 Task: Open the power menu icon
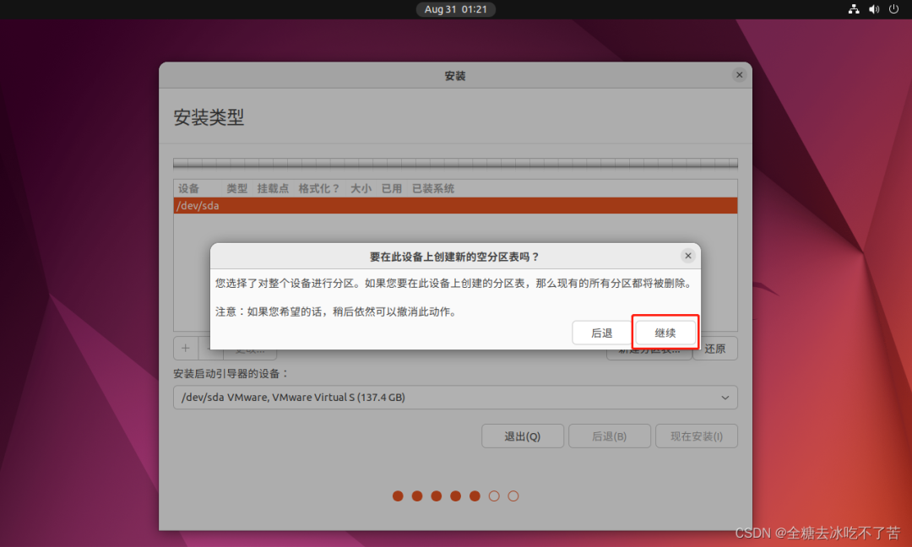893,9
